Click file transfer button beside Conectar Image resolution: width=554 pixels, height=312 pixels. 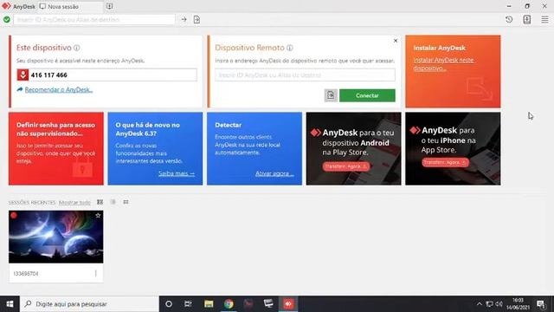331,95
